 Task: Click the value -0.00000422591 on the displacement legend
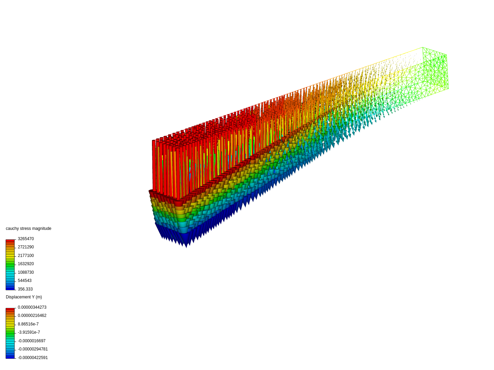(x=33, y=357)
